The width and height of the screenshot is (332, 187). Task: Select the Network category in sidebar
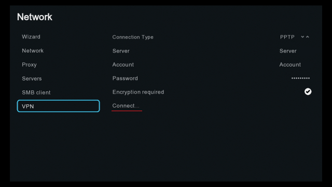point(33,51)
